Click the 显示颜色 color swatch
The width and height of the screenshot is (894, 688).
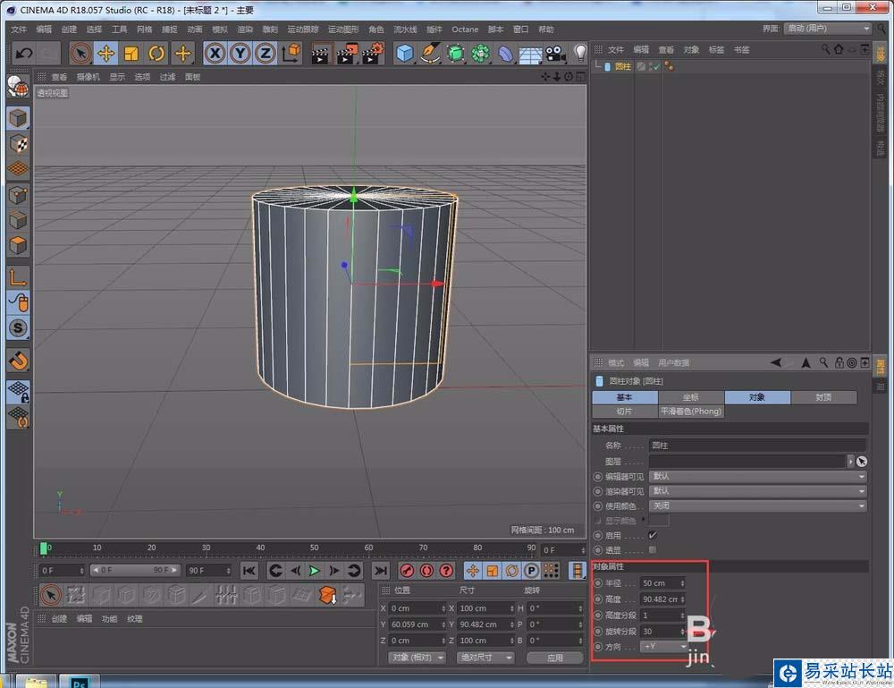(x=659, y=521)
